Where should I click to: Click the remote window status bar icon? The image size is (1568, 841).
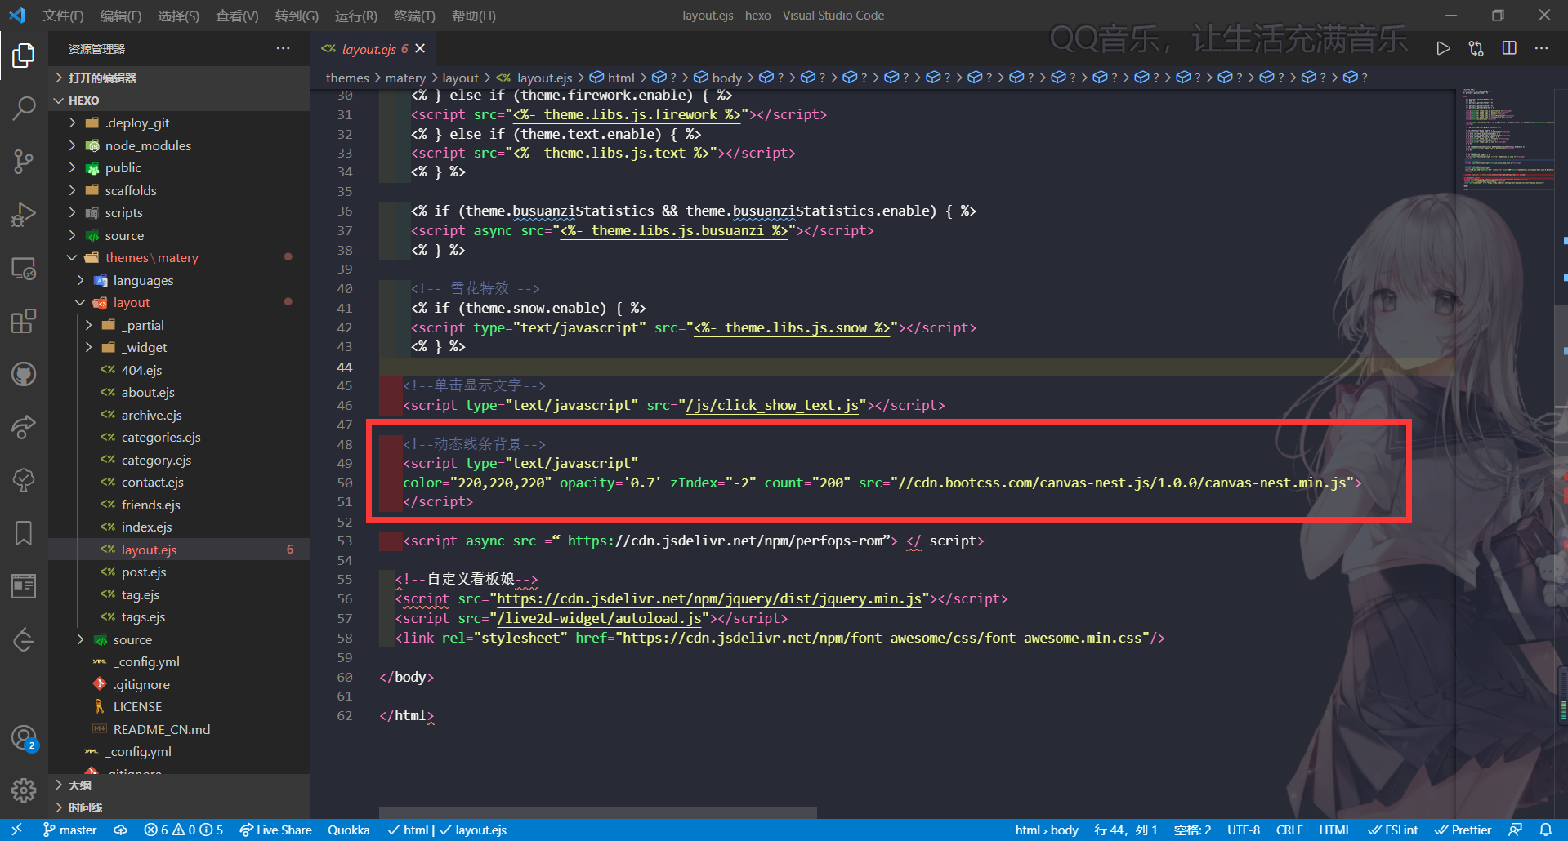point(16,830)
